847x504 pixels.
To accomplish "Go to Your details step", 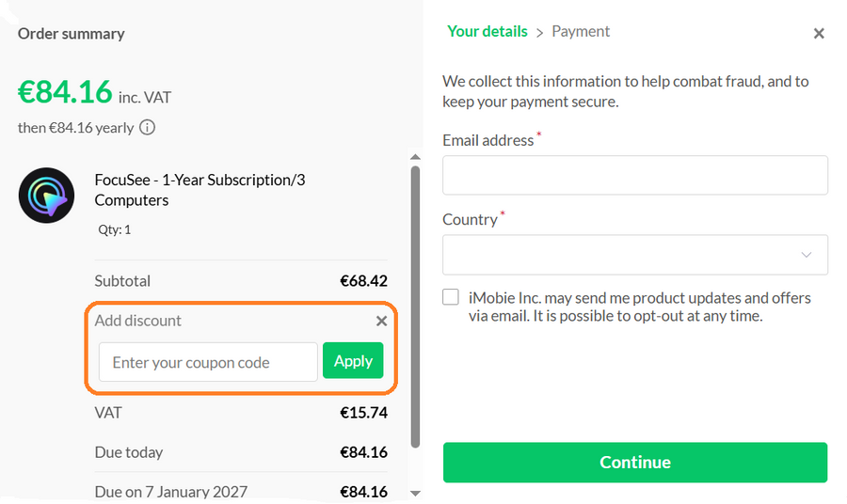I will (x=487, y=31).
